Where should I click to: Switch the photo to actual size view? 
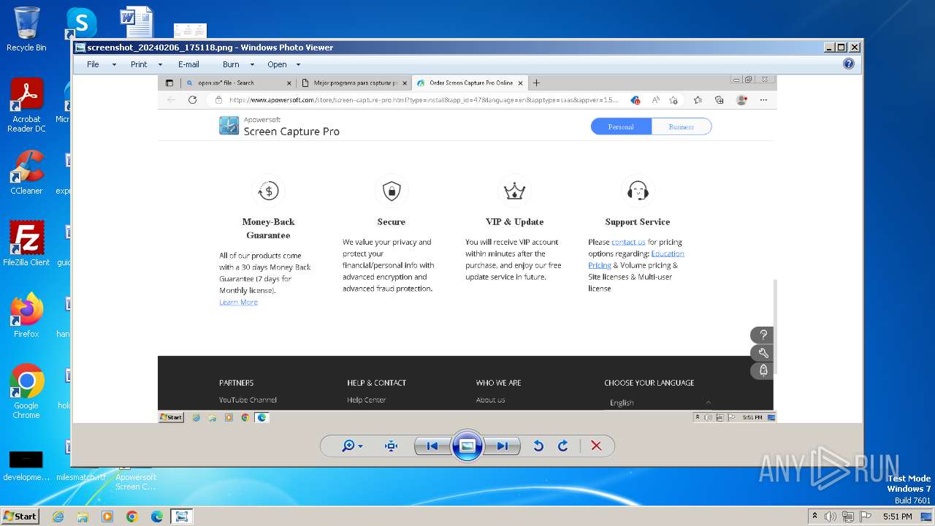[x=391, y=446]
